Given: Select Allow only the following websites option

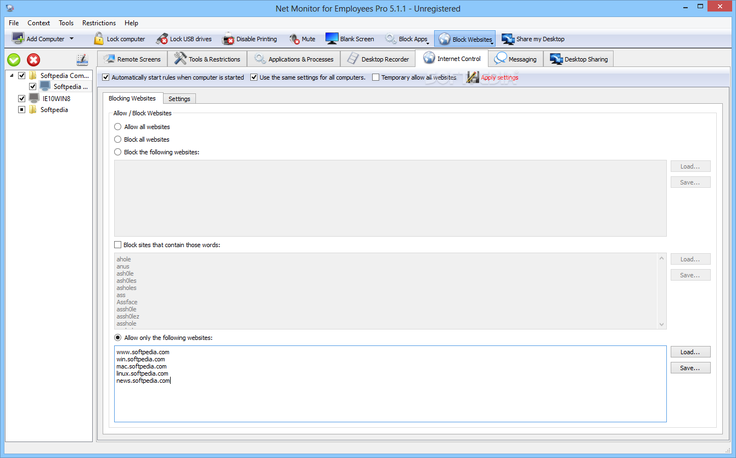Looking at the screenshot, I should (117, 338).
